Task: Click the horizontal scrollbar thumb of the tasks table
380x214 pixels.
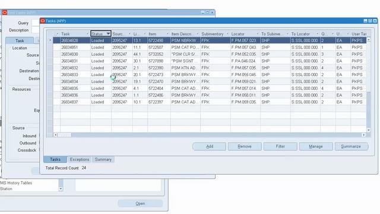Action: pyautogui.click(x=65, y=135)
